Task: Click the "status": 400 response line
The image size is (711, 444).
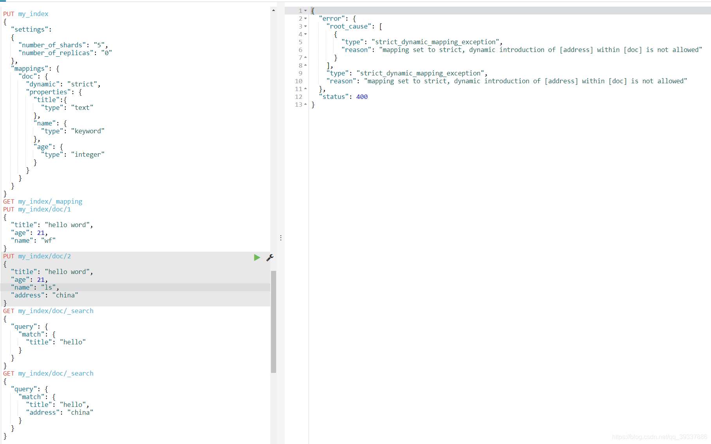Action: tap(343, 97)
